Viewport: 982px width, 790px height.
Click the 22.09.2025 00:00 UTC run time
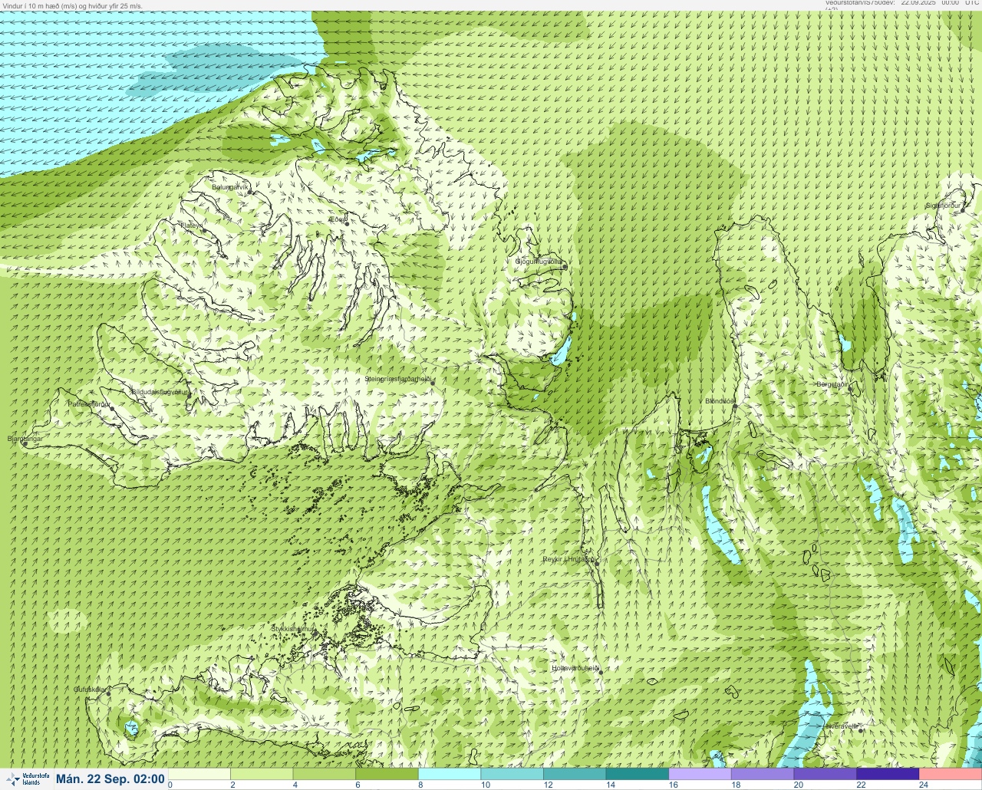pyautogui.click(x=940, y=3)
